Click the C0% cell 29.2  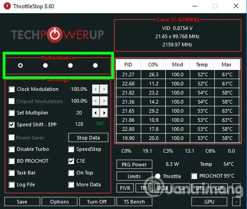tap(153, 111)
